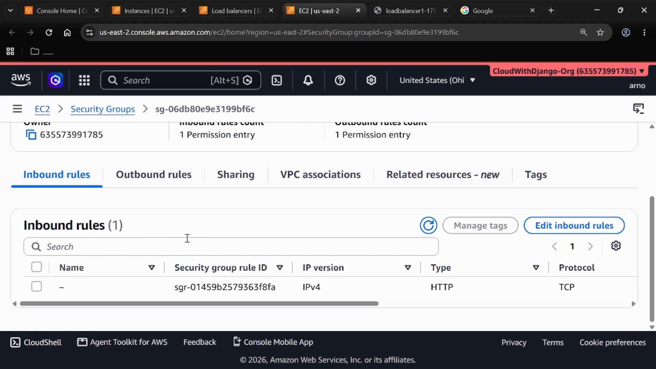Open CloudShell in the footer
This screenshot has height=369, width=656.
(x=36, y=342)
